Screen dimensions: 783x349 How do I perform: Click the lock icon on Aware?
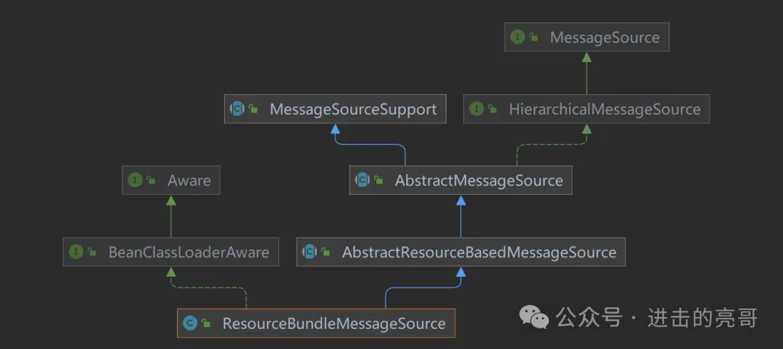coord(152,180)
